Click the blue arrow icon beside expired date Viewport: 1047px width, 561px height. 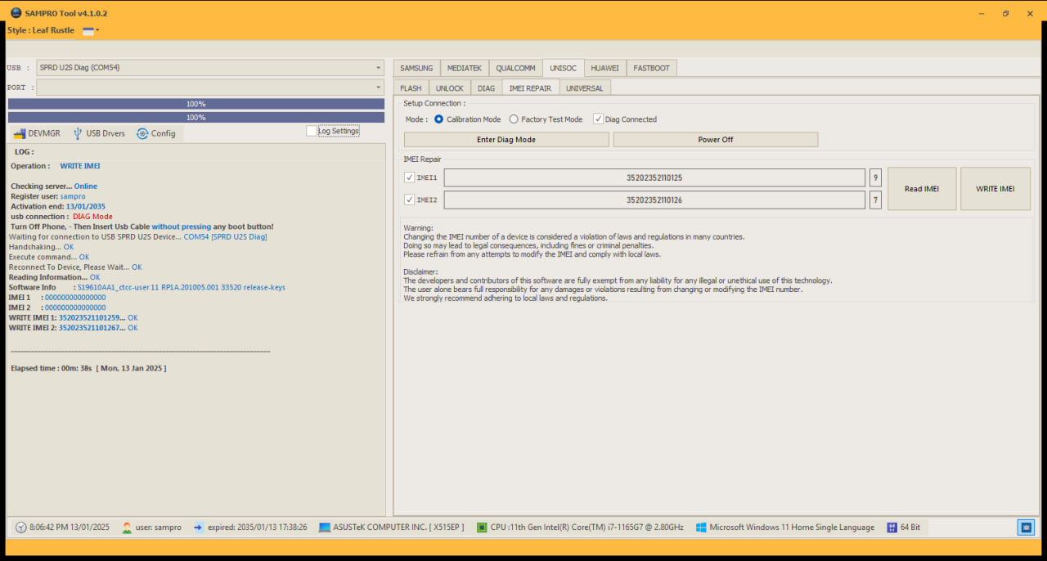click(x=198, y=527)
